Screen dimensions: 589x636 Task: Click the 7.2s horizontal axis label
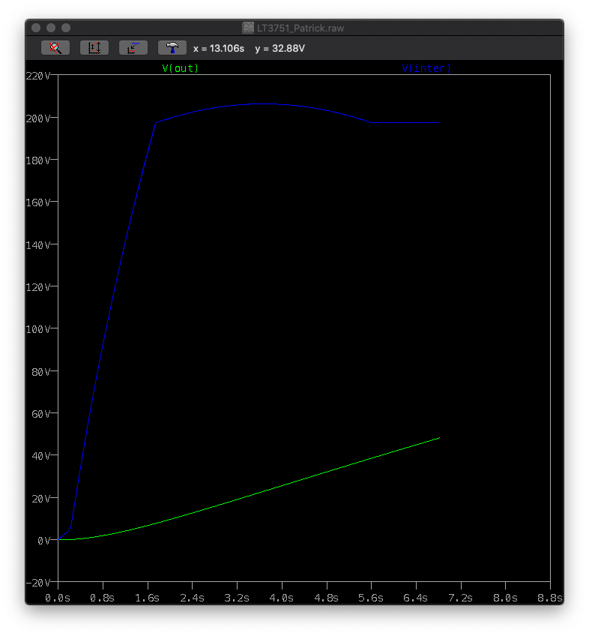coord(461,598)
